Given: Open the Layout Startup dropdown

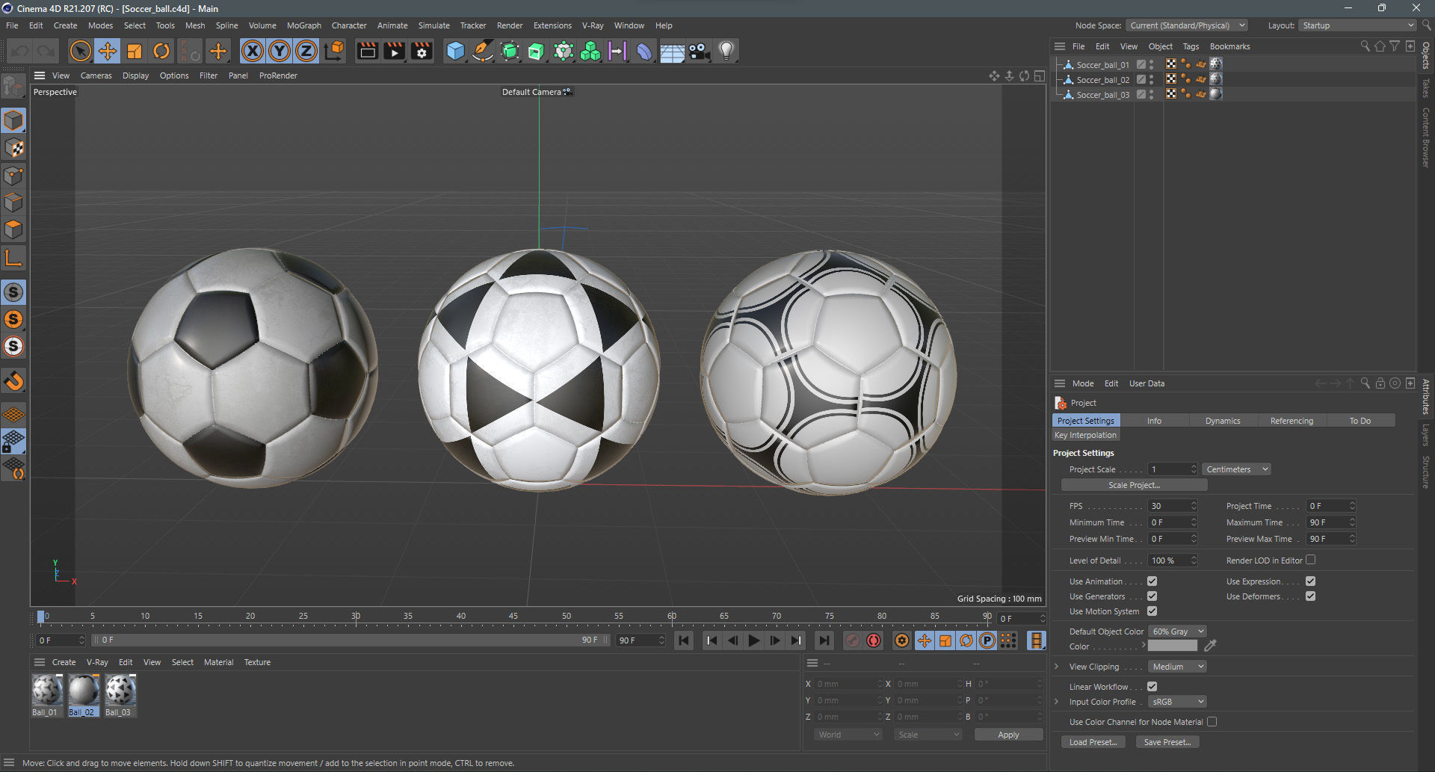Looking at the screenshot, I should (x=1357, y=25).
